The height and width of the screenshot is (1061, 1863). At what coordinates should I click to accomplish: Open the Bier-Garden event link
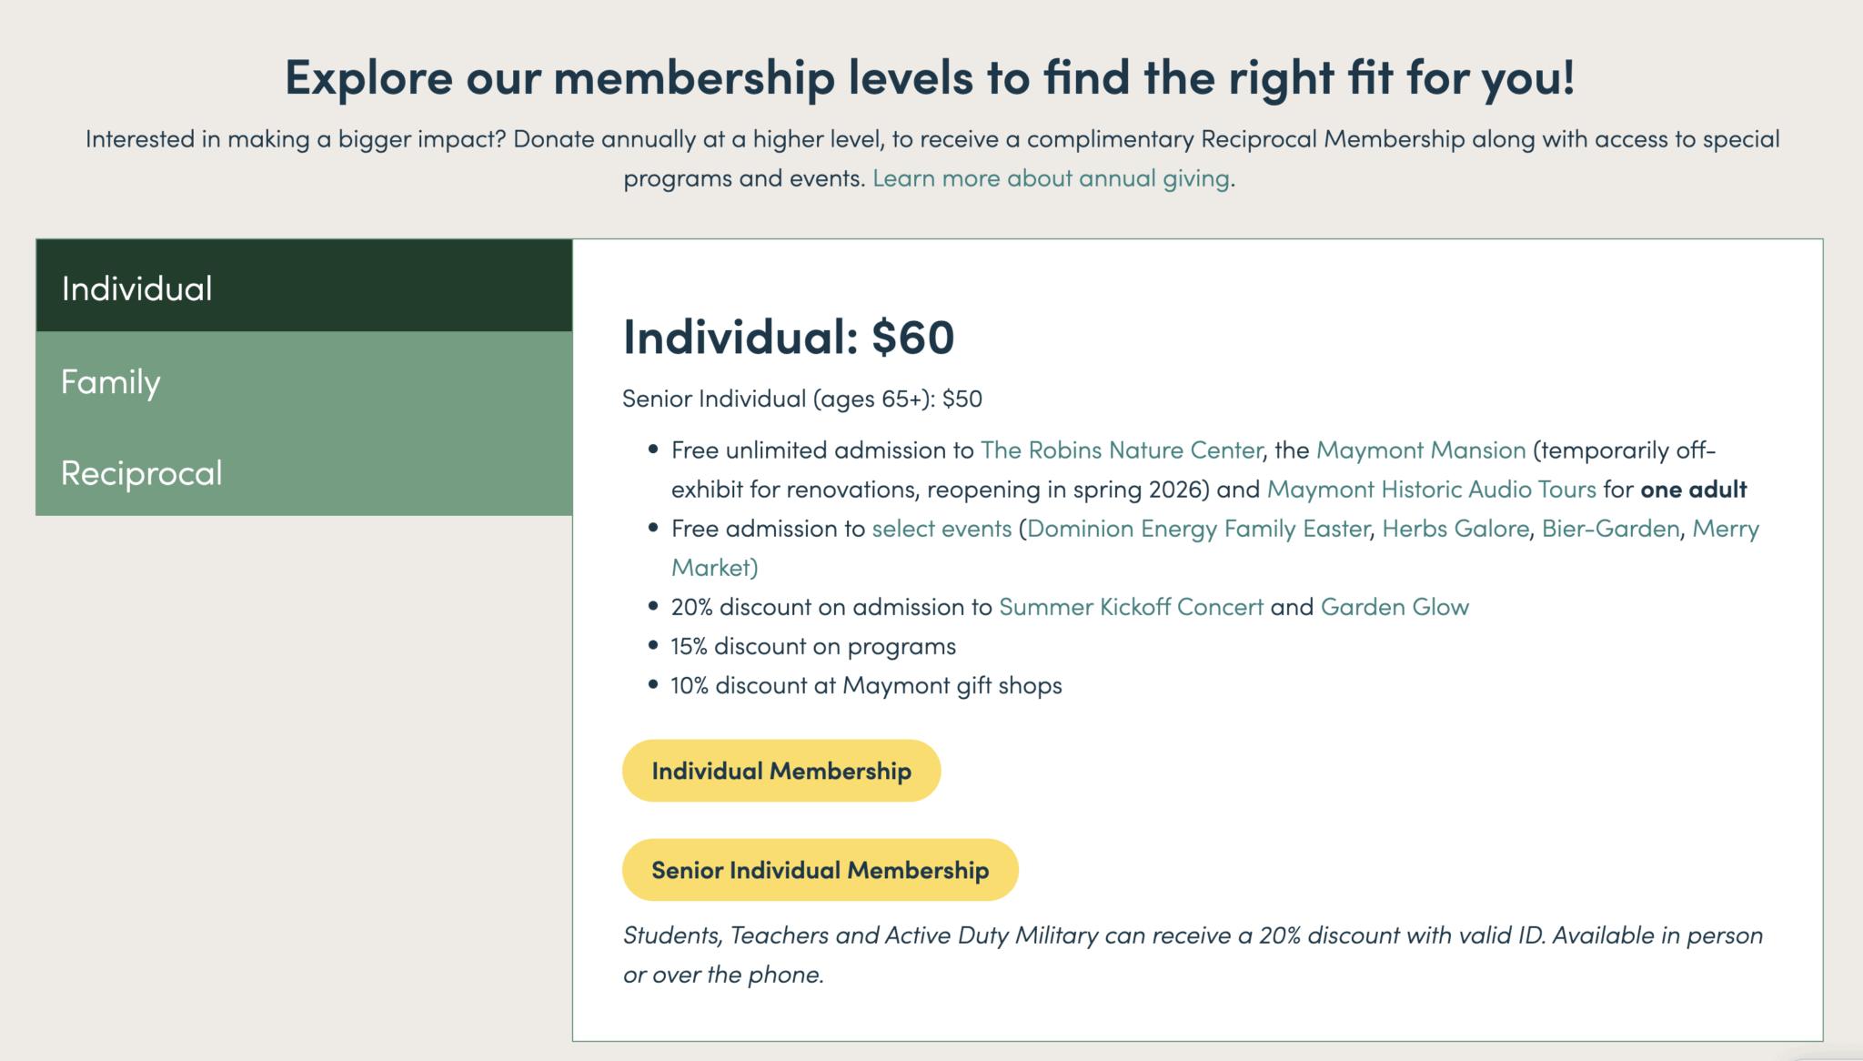pyautogui.click(x=1610, y=529)
